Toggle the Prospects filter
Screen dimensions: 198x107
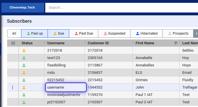click(x=178, y=33)
